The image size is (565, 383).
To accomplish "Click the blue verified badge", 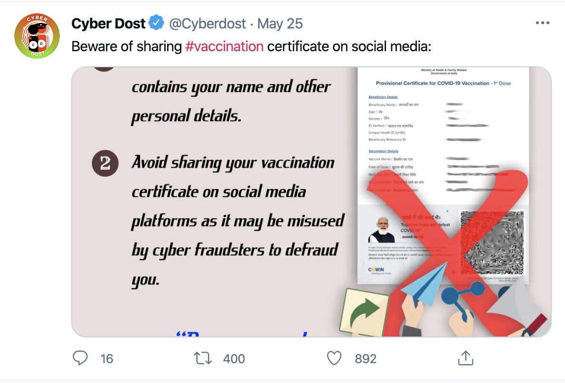I will tap(156, 23).
